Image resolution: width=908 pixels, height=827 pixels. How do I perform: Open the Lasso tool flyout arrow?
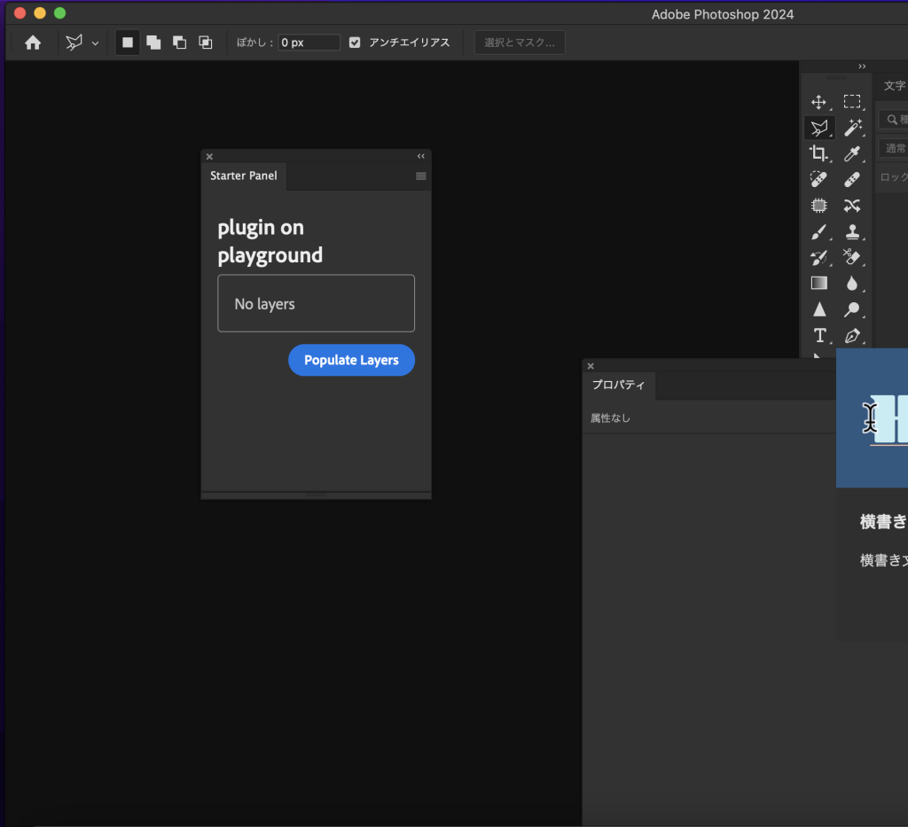point(95,42)
